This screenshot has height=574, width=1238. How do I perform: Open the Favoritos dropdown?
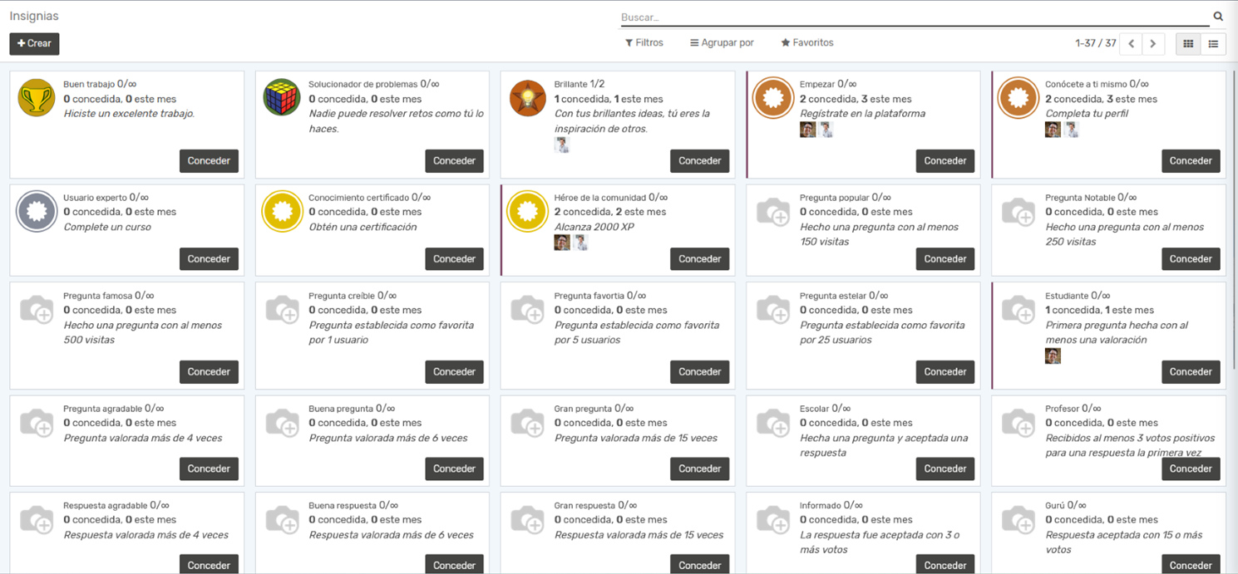[806, 42]
